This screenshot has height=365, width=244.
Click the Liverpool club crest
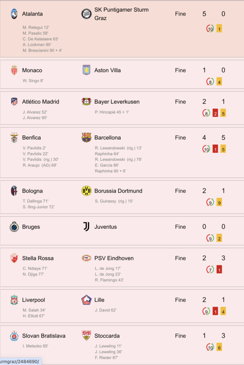pos(14,300)
